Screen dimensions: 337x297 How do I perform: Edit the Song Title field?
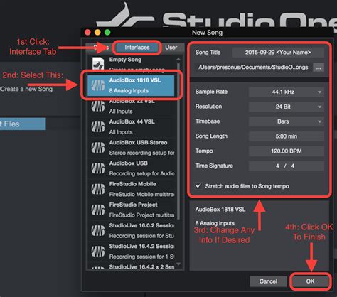click(278, 53)
